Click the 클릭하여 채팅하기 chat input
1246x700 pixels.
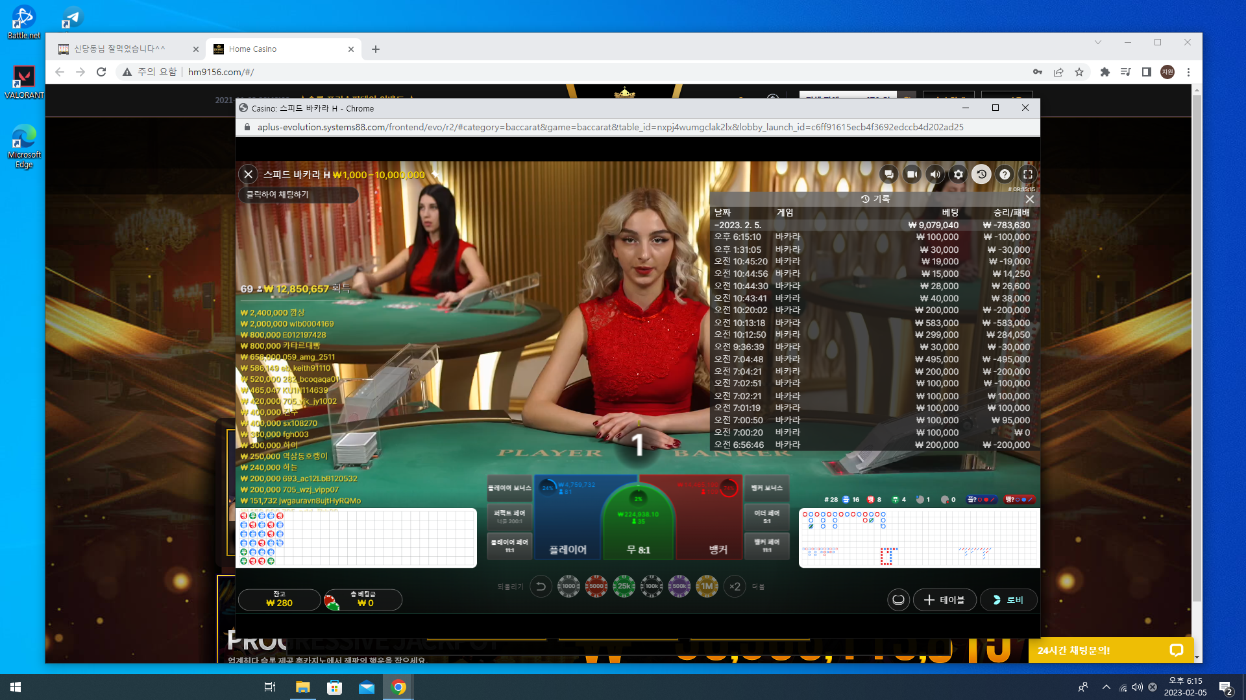pyautogui.click(x=299, y=194)
